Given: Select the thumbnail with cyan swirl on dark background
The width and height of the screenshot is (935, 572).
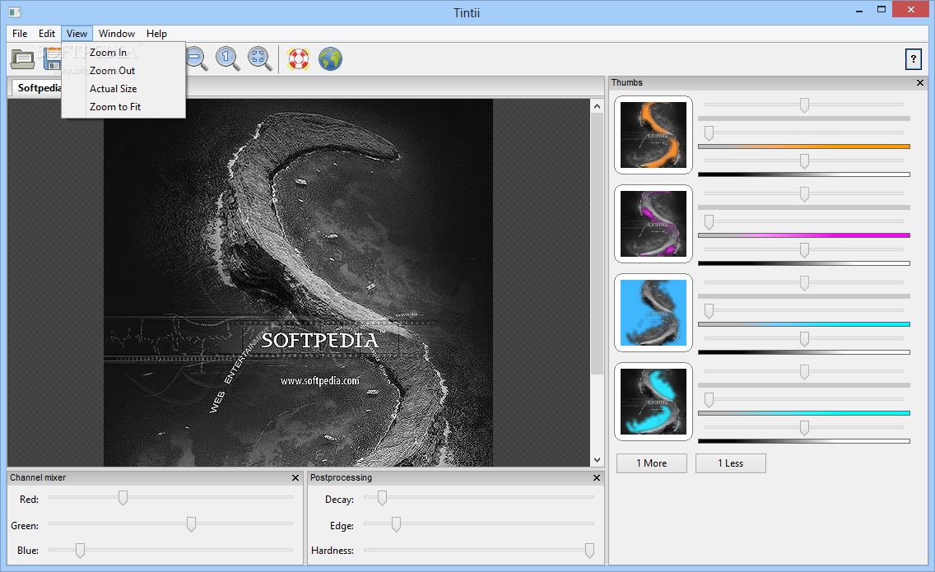Looking at the screenshot, I should [x=654, y=402].
